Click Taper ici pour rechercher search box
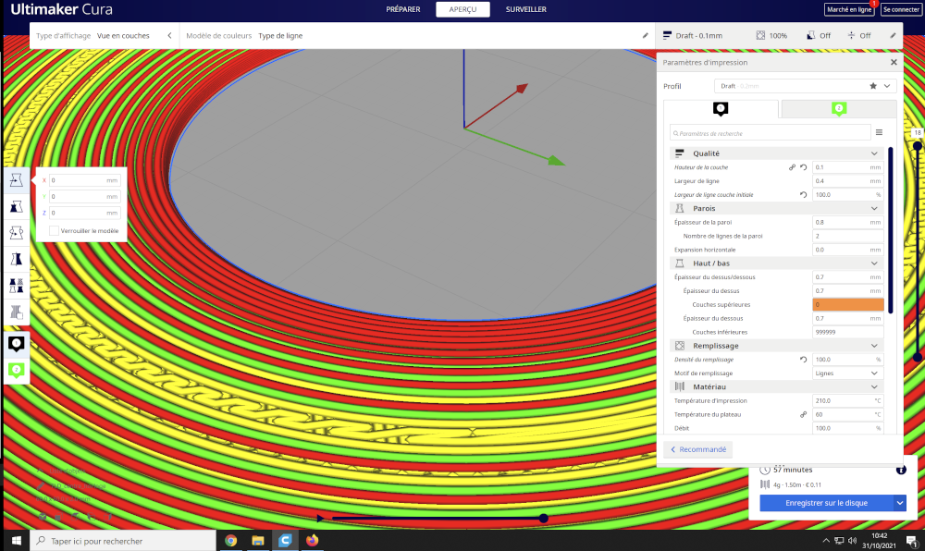Screen dimensions: 925x551 click(123, 541)
